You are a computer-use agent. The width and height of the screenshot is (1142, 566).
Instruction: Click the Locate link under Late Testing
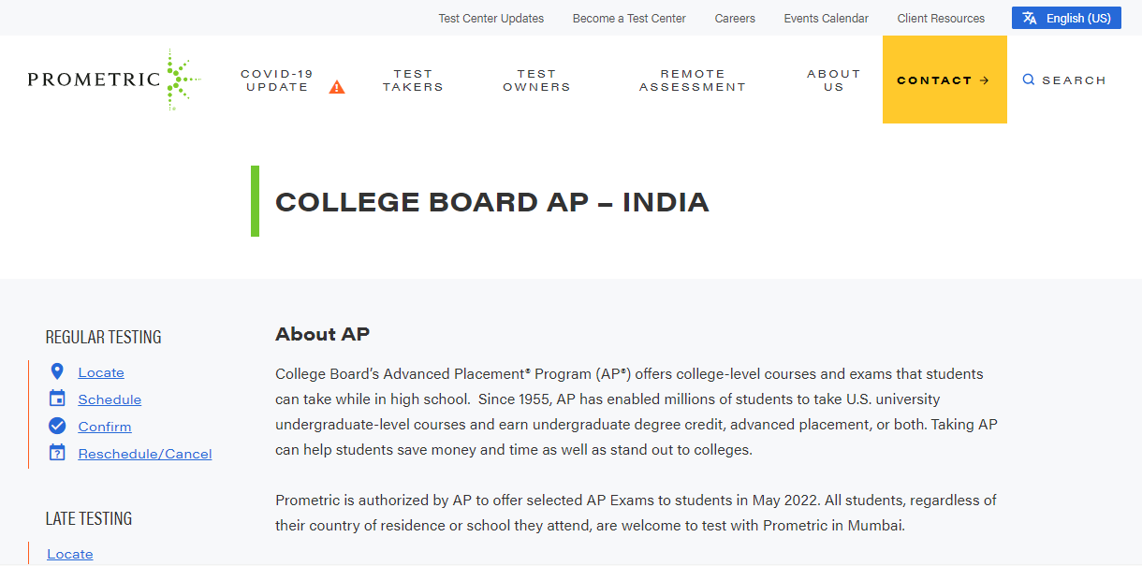(70, 554)
